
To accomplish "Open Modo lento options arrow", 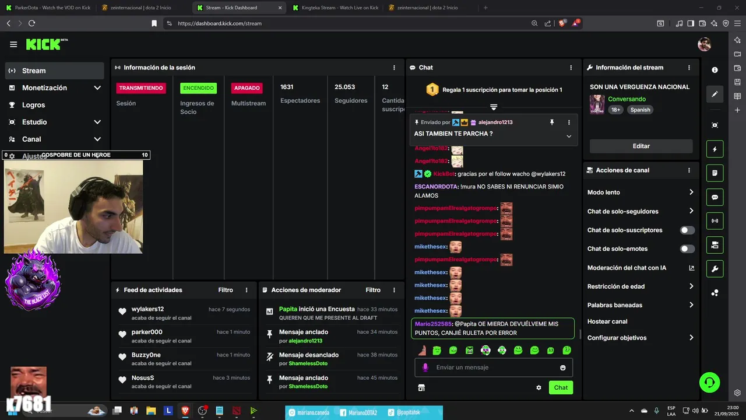I will [x=691, y=192].
